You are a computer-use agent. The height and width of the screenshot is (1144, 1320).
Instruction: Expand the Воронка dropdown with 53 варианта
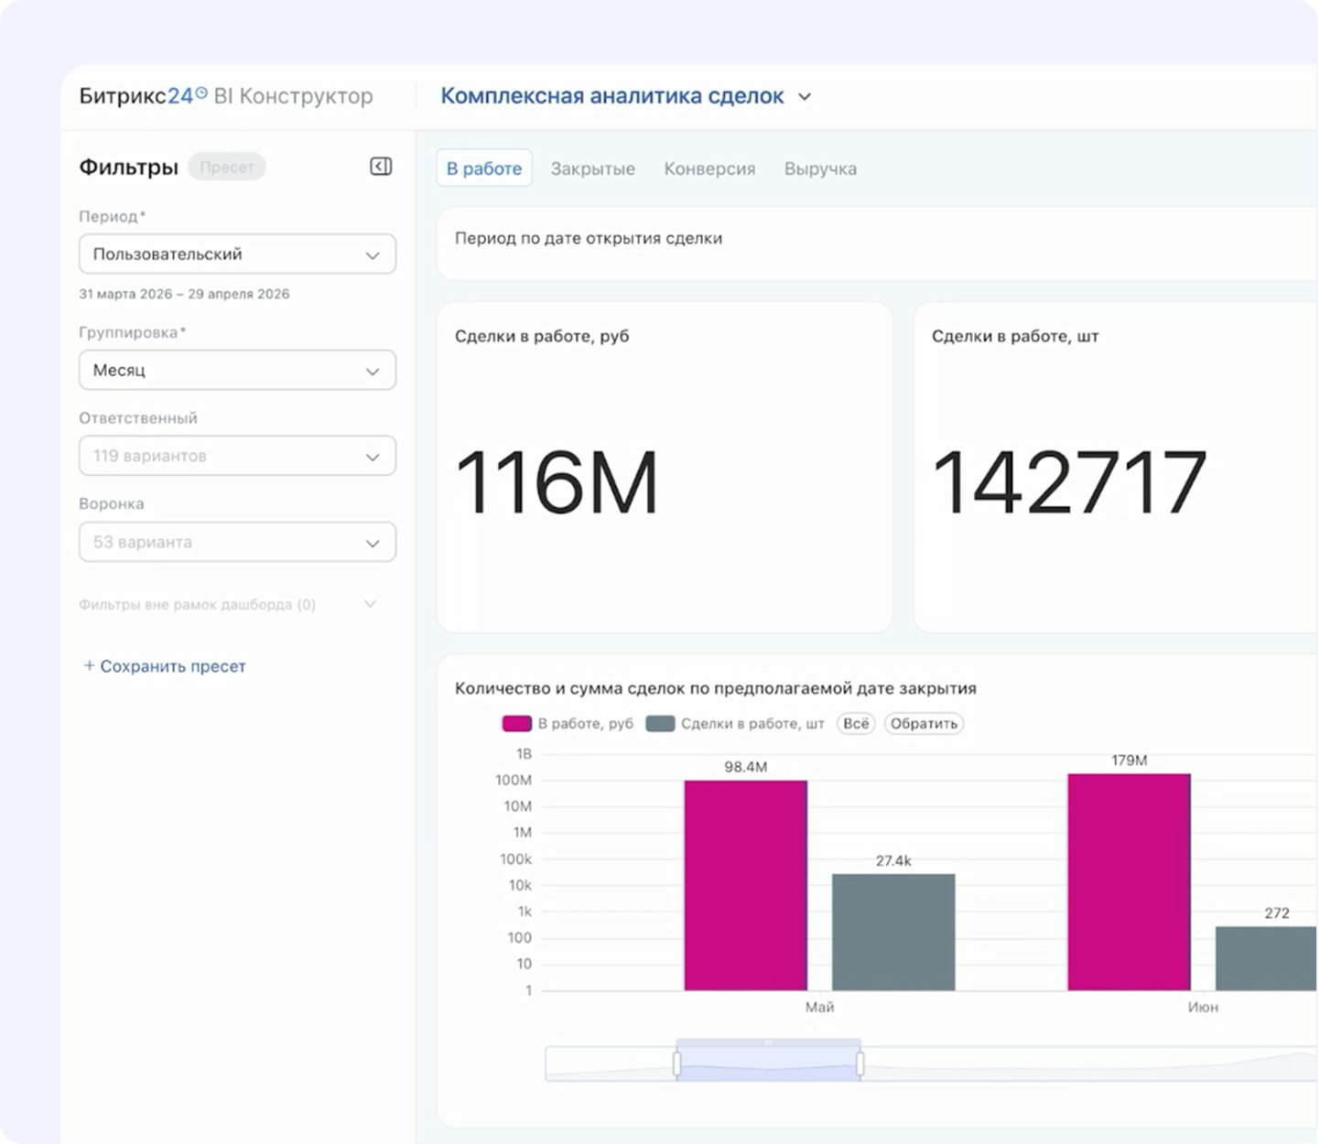(237, 542)
